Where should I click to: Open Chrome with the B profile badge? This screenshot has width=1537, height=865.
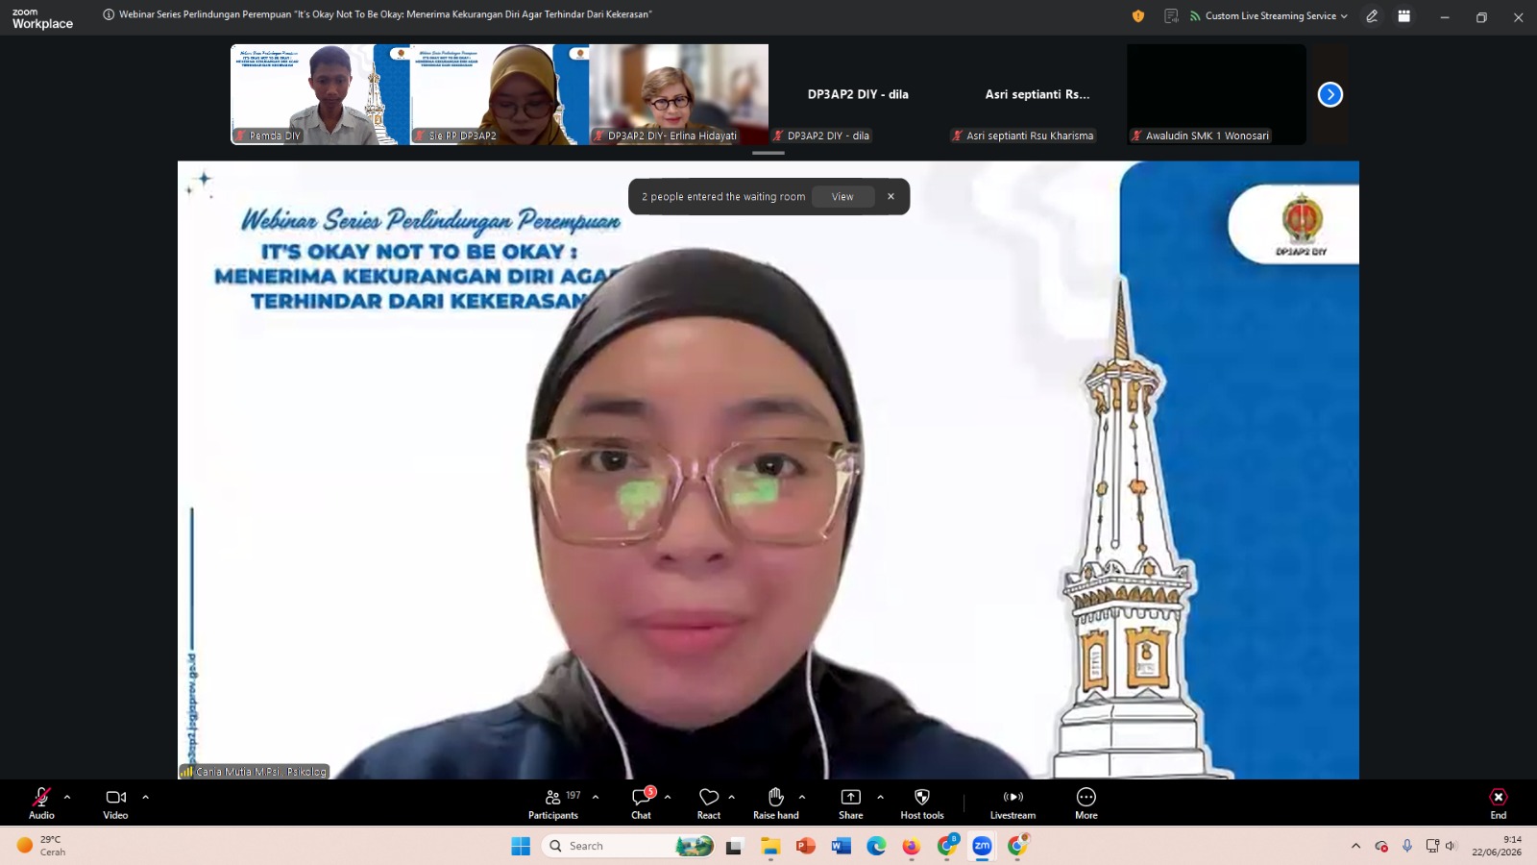click(947, 846)
